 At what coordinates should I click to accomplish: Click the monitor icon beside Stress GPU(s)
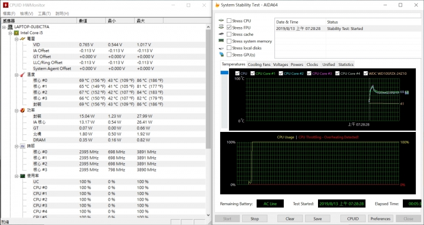pos(221,54)
